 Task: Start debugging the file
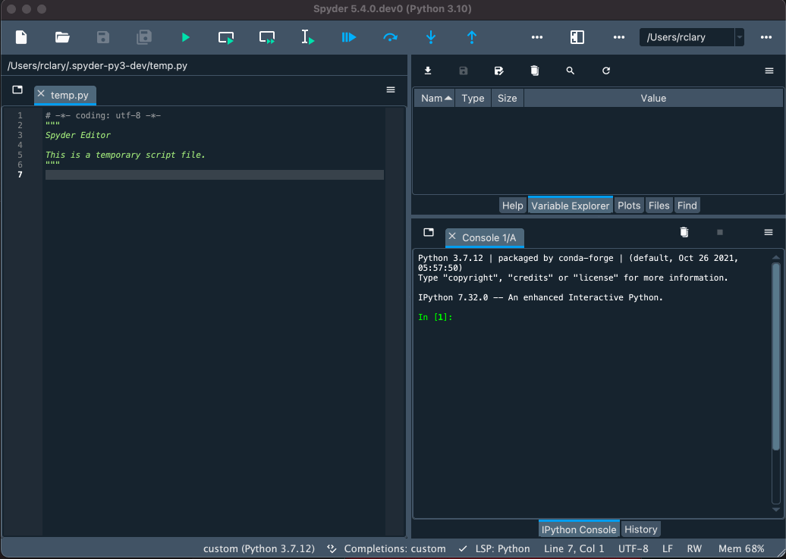[348, 37]
